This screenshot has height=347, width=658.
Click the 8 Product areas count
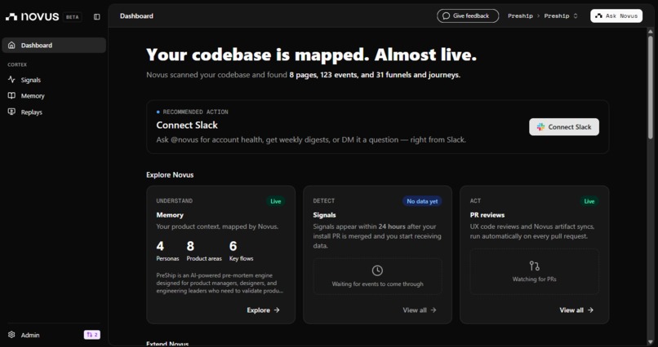(x=204, y=251)
